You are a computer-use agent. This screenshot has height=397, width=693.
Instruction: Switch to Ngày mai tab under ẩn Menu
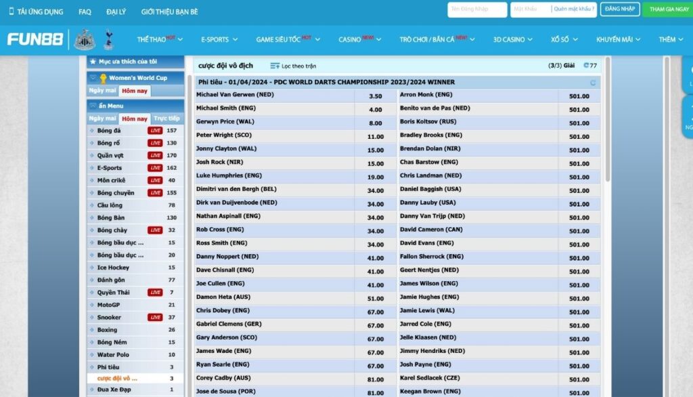tap(103, 119)
